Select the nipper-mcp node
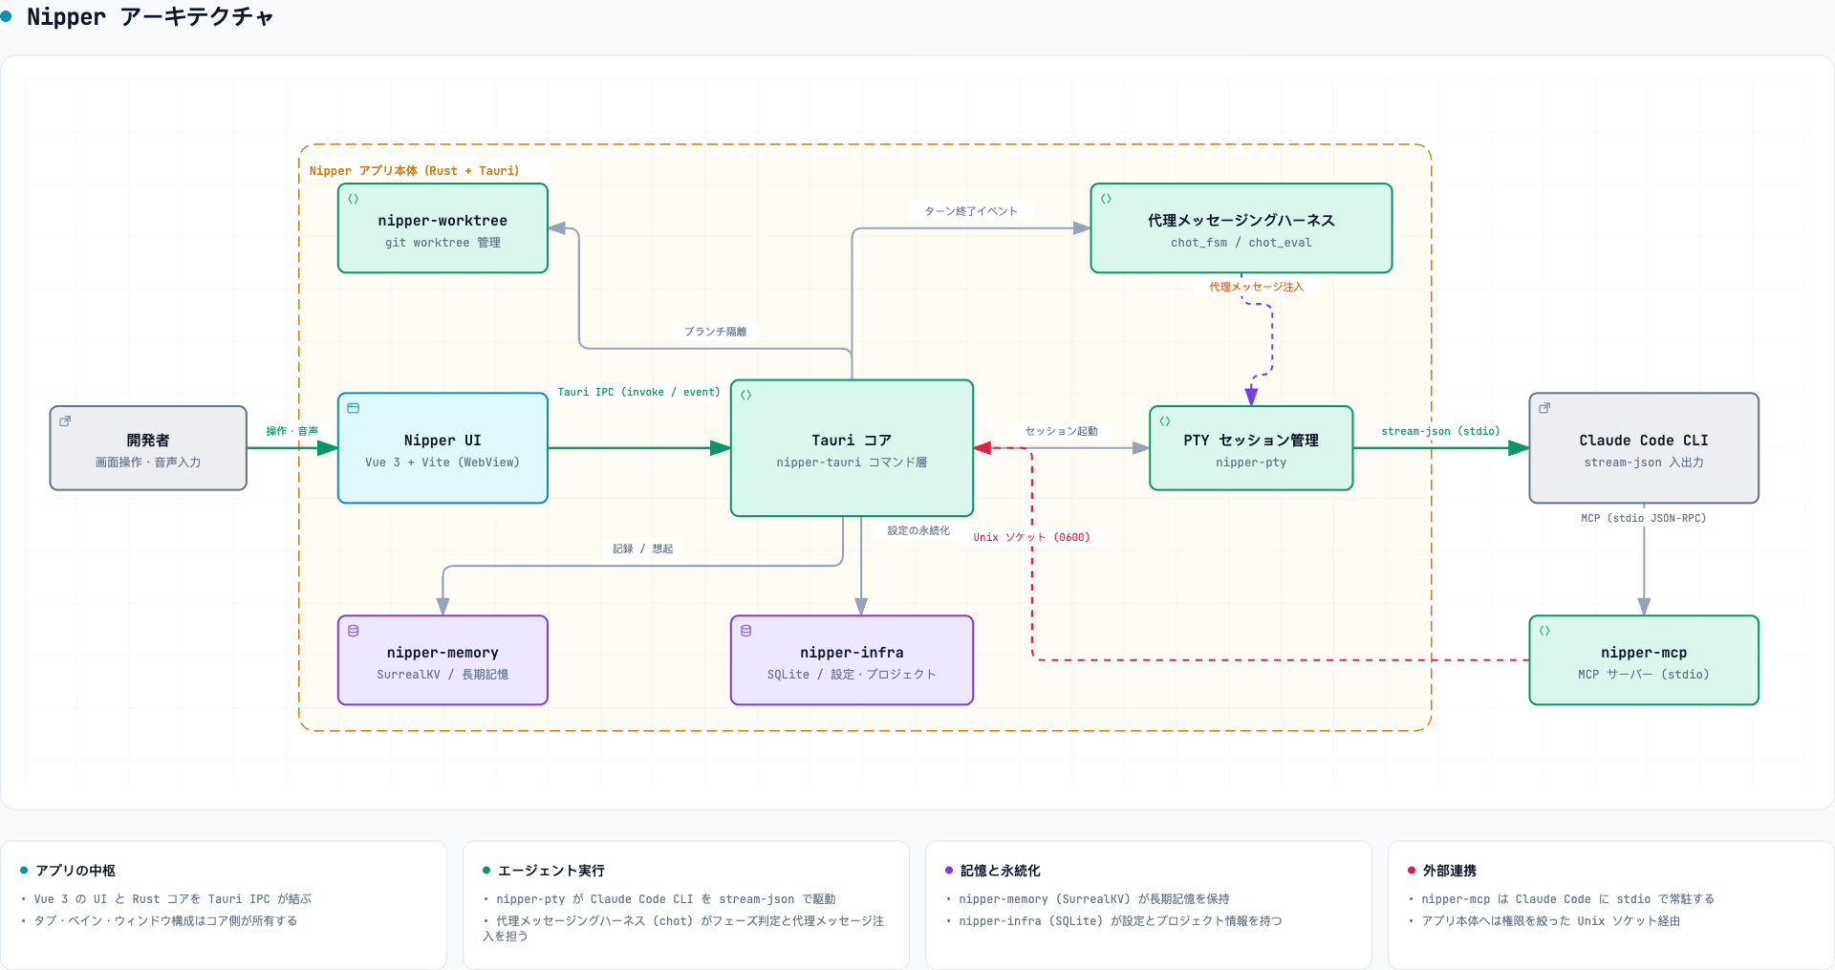Image resolution: width=1835 pixels, height=970 pixels. click(x=1644, y=660)
